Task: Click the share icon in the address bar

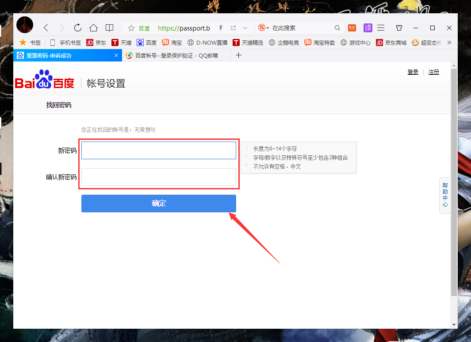Action: (234, 27)
